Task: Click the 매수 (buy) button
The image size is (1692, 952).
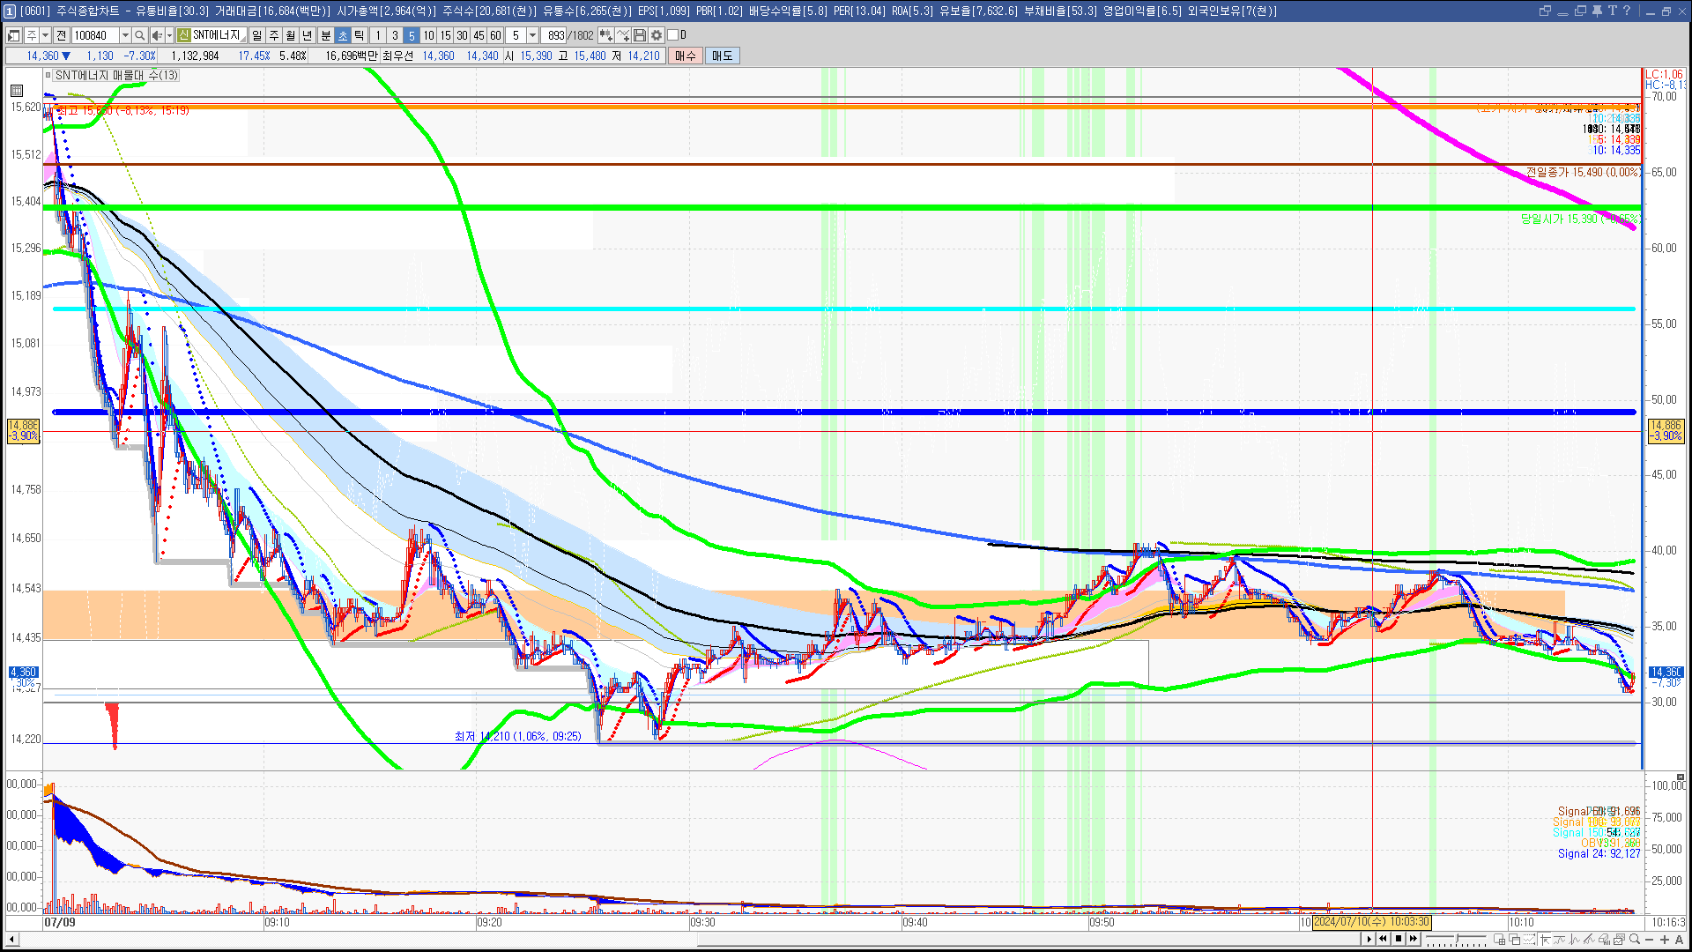Action: (x=686, y=56)
